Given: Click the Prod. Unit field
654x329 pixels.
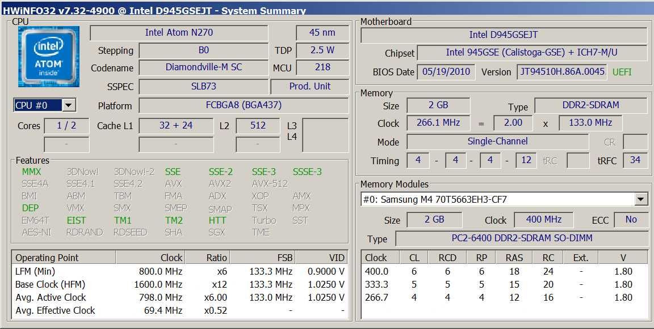Looking at the screenshot, I should 309,87.
